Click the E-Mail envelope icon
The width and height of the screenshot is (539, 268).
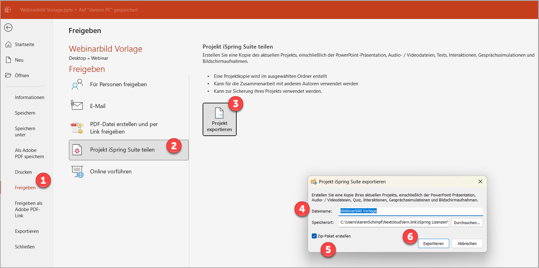click(77, 106)
